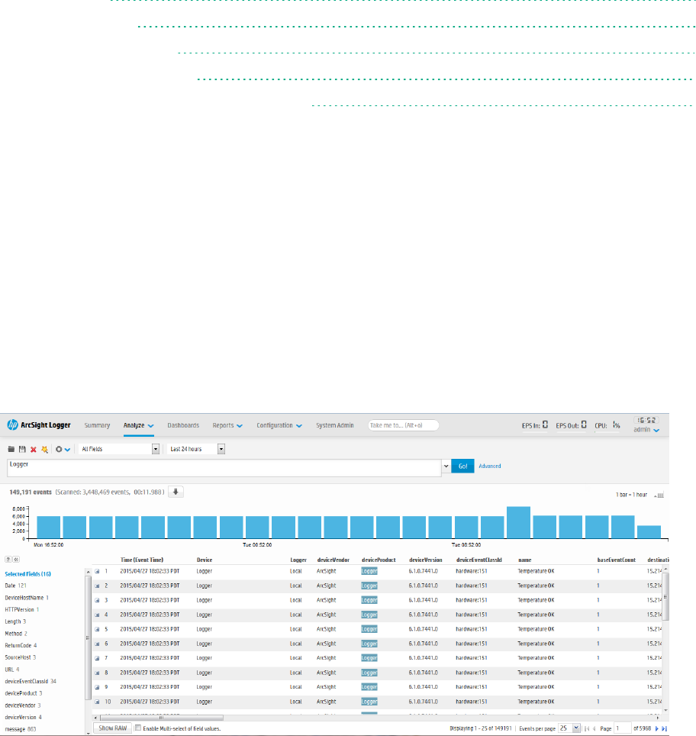This screenshot has width=696, height=736.
Task: Click the horizontal scrollbar under events table
Action: tap(162, 718)
